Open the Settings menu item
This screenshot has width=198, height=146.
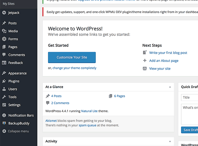14,105
